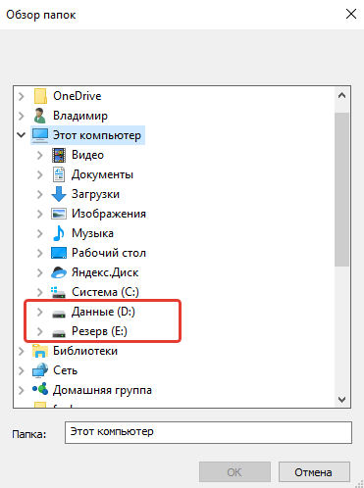Expand the Изображения folder chevron
Screen dimensions: 364x488
(x=40, y=214)
